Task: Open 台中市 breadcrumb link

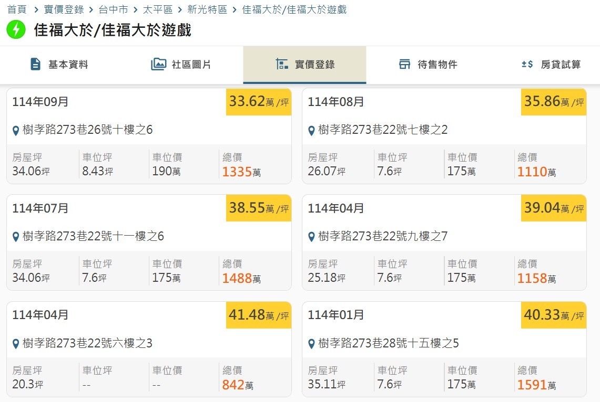Action: click(x=113, y=9)
